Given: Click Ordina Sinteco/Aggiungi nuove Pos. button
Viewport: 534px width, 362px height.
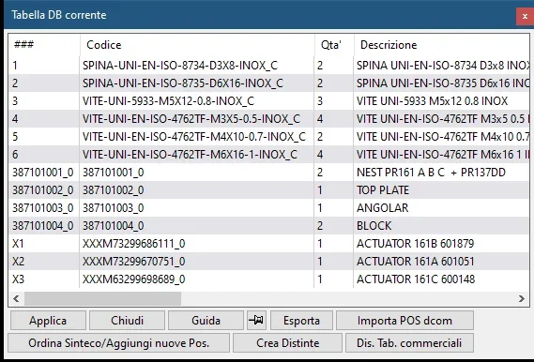Looking at the screenshot, I should tap(118, 342).
